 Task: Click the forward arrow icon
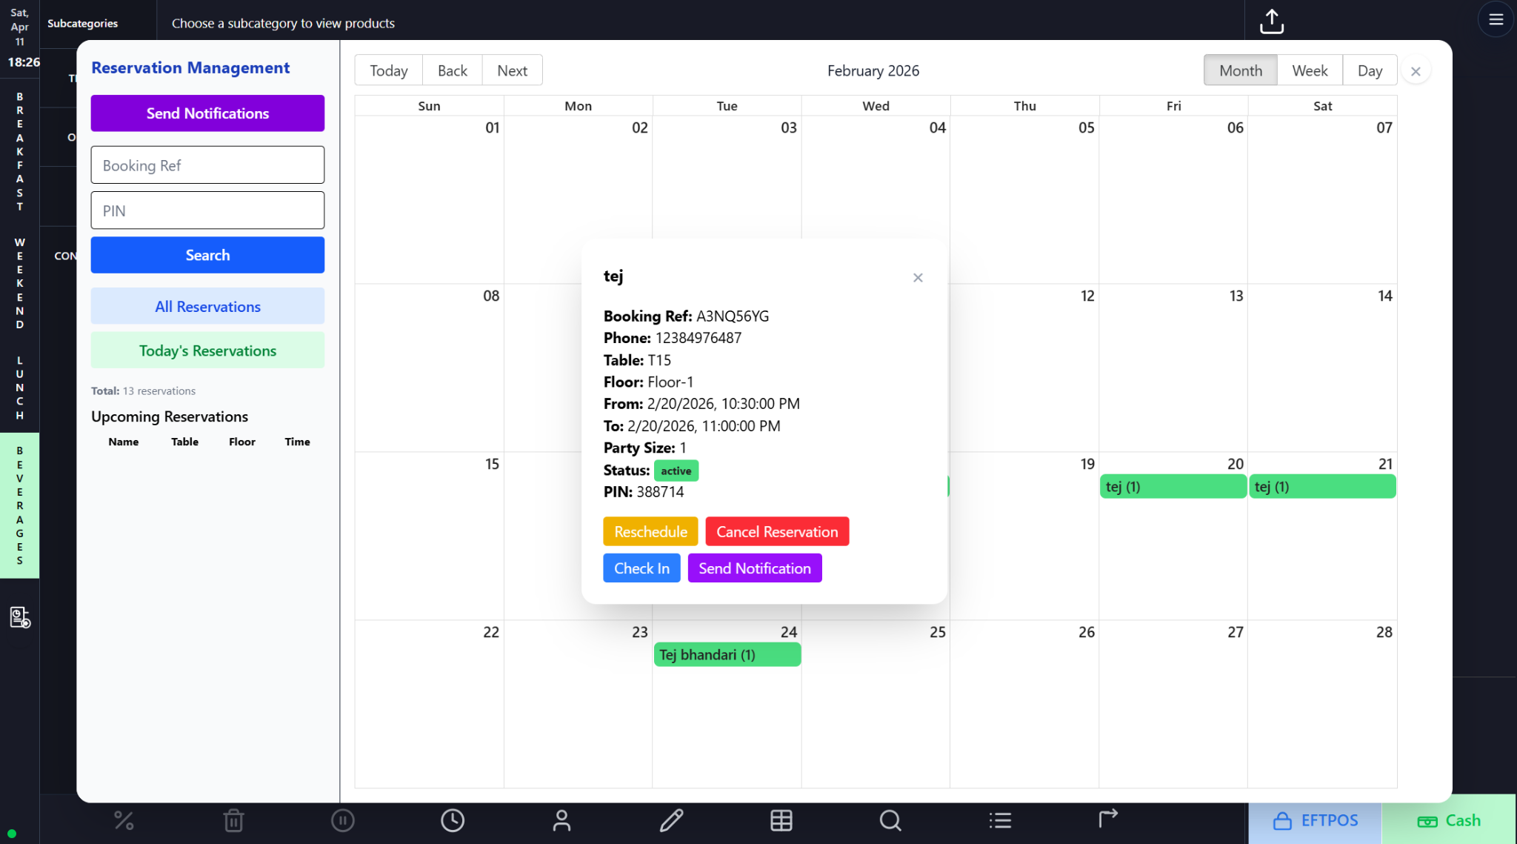(x=1108, y=819)
